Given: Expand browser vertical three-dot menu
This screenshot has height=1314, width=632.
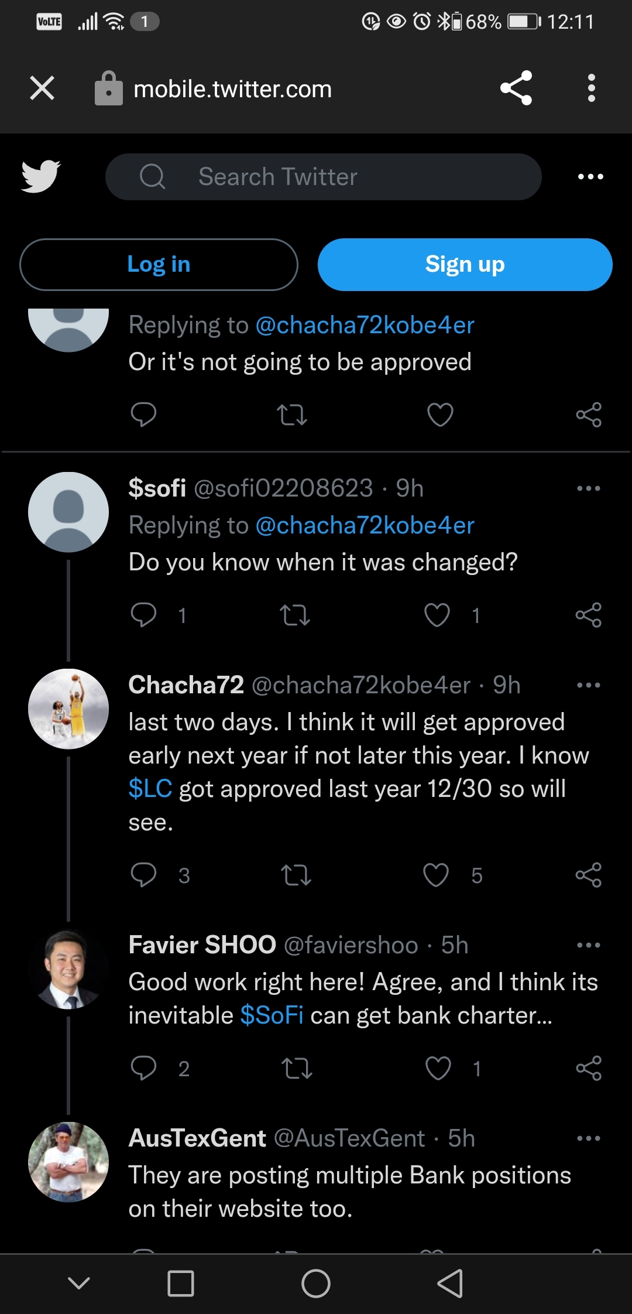Looking at the screenshot, I should (x=592, y=88).
